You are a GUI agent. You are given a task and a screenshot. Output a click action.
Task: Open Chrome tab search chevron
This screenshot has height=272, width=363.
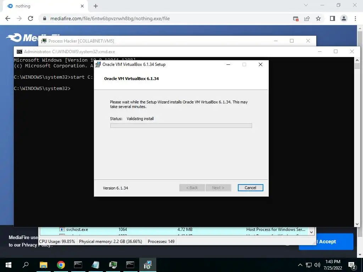click(306, 5)
